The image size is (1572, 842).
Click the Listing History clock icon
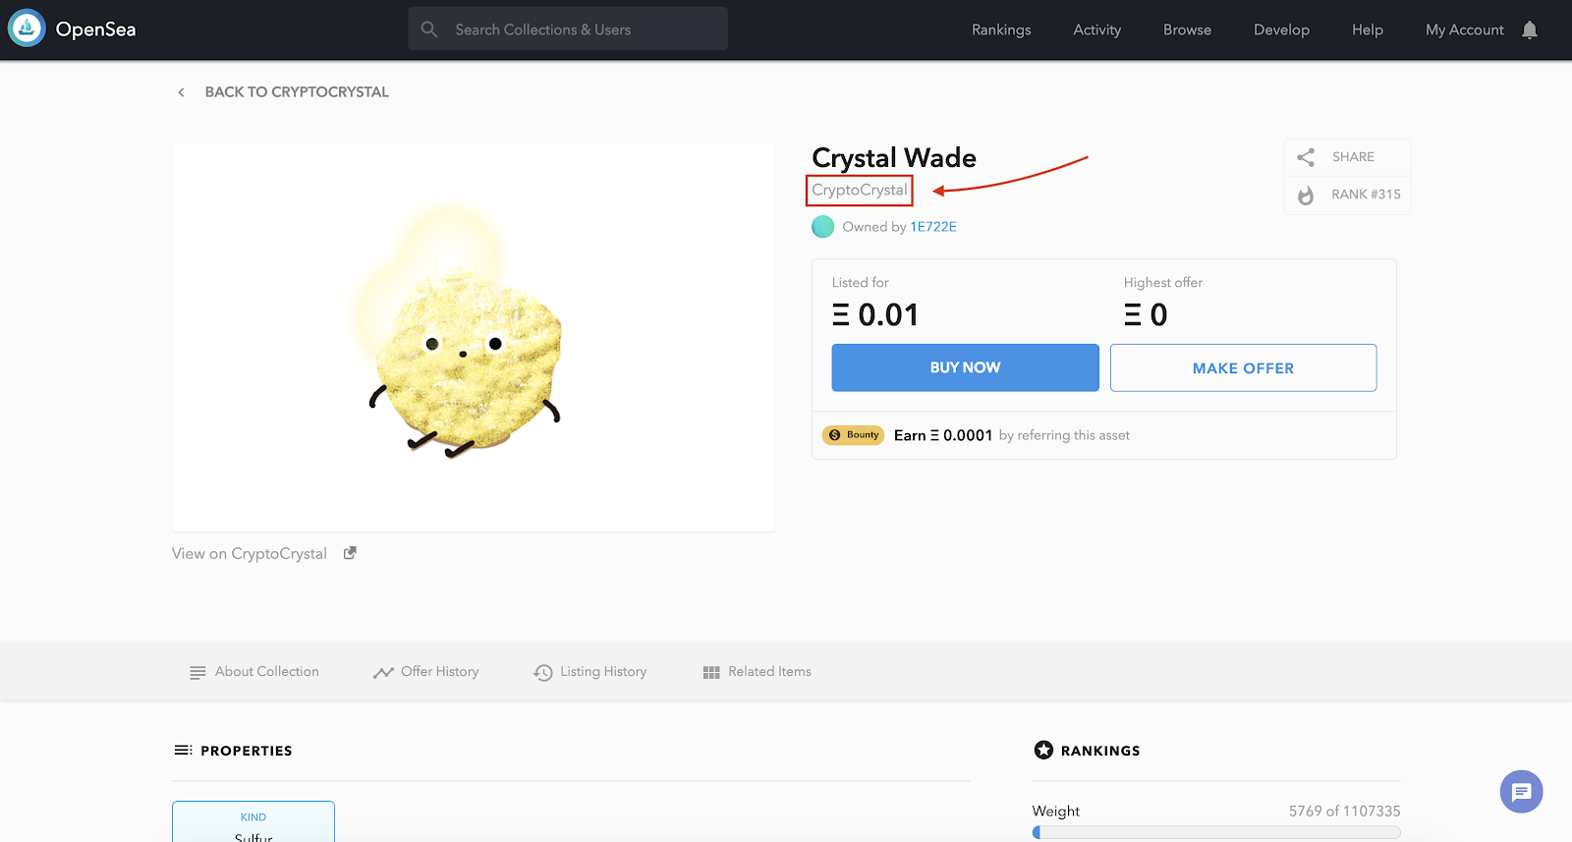pos(543,673)
